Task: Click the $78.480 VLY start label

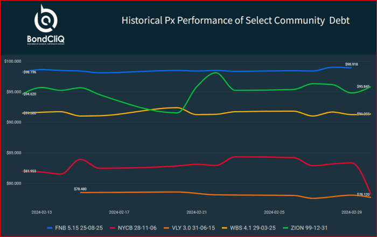Action: pos(80,189)
